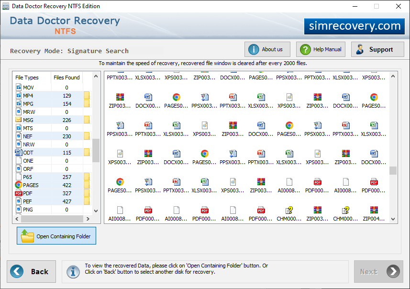Screen dimensions: 410x289
Task: Open the folder icon in the MP4 row
Action: tap(87, 96)
